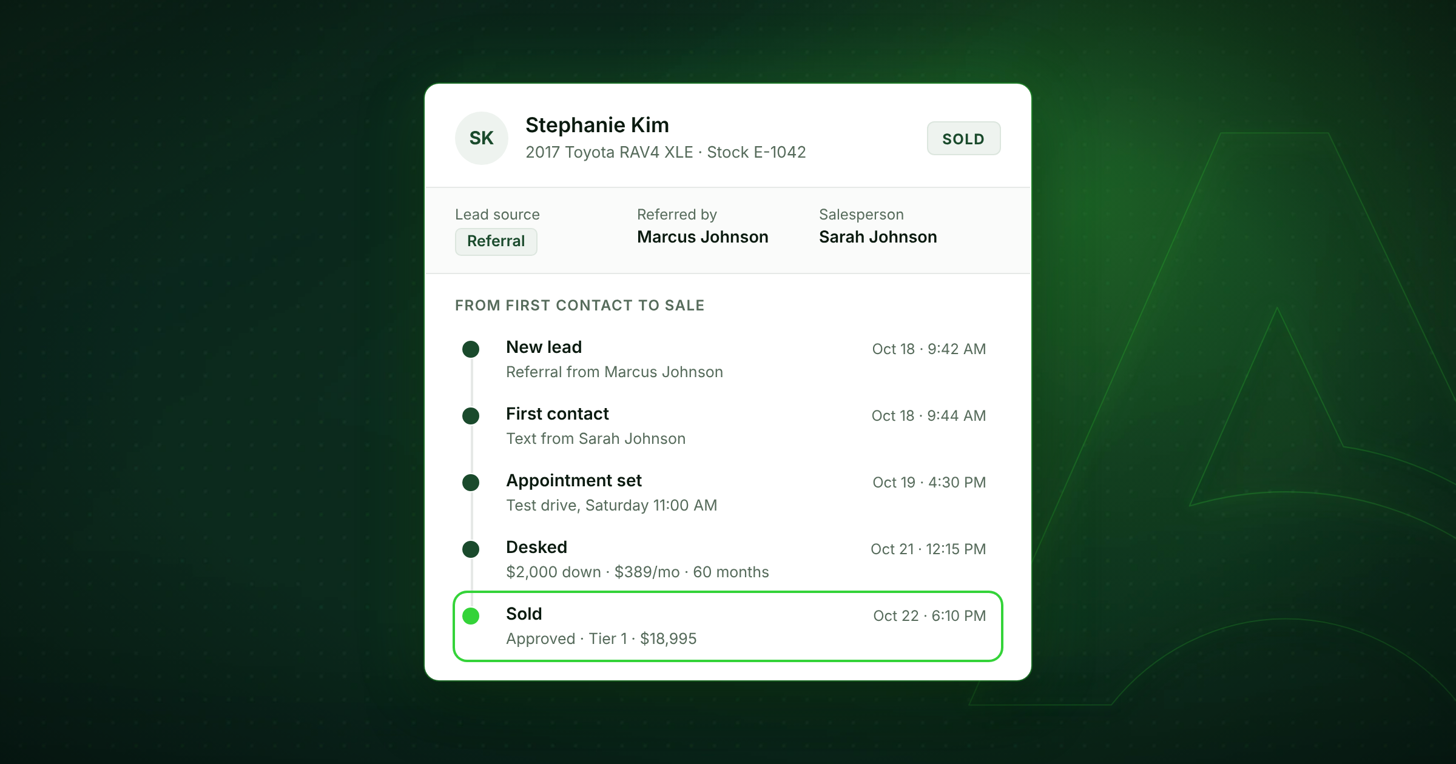Select the Sold event title
The width and height of the screenshot is (1456, 764).
pos(524,614)
